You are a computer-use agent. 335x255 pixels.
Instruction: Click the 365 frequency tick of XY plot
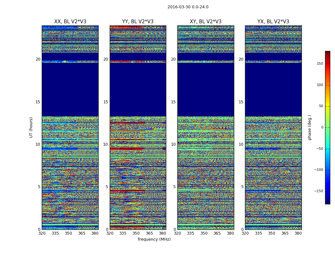click(217, 233)
